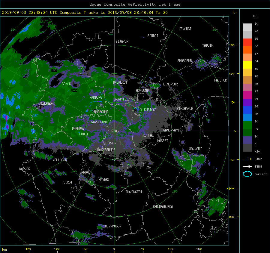Click the white 23MN arrow legend icon
Screen dimensions: 270x253
coord(247,166)
